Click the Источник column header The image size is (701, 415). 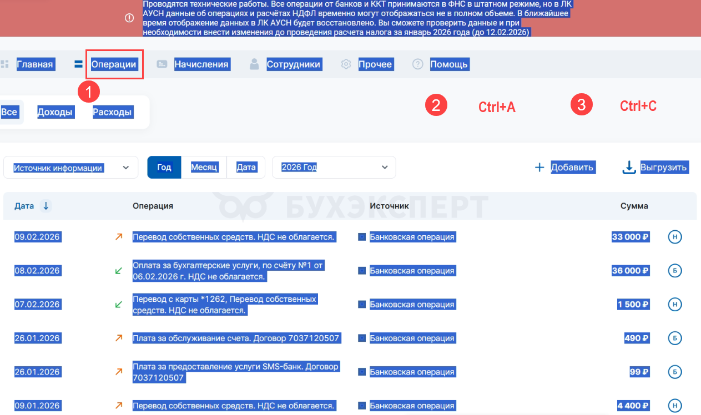tap(389, 206)
